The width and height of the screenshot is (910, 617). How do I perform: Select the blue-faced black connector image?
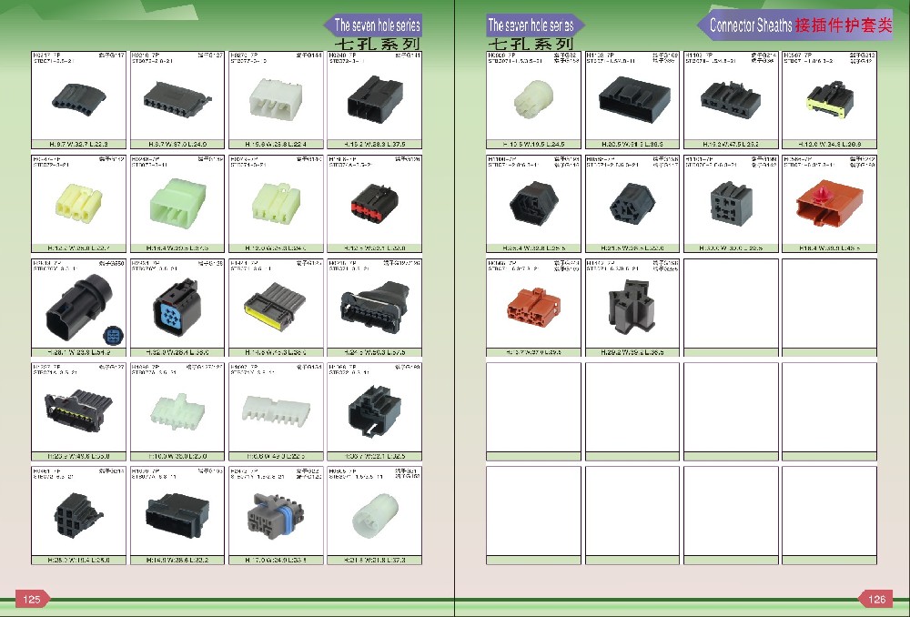(x=177, y=308)
